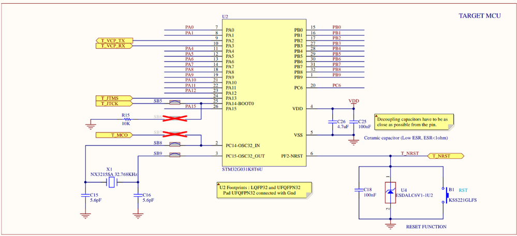This screenshot has width=517, height=236.
Task: Click the PB9 net label
Action: click(x=336, y=75)
